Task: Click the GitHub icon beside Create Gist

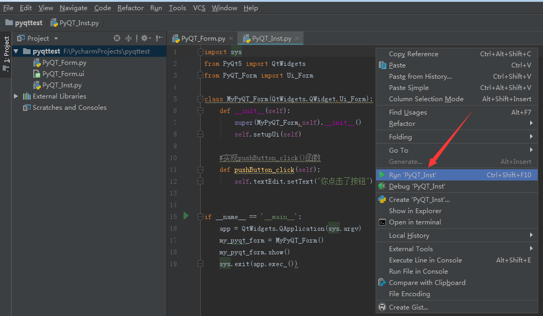Action: point(382,307)
